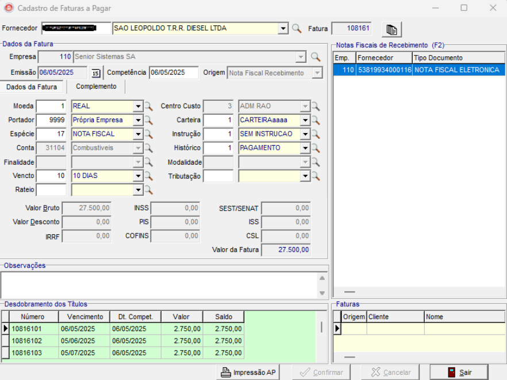
Task: Switch to the Complemento tab
Action: pos(96,86)
